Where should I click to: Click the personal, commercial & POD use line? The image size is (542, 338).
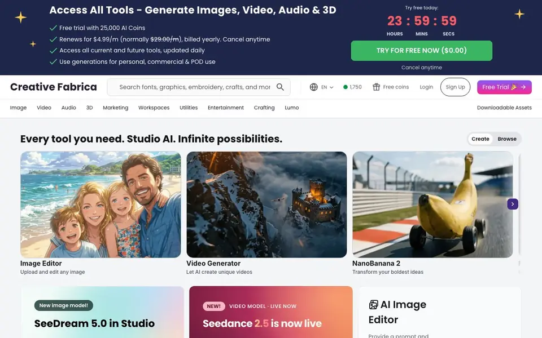137,62
